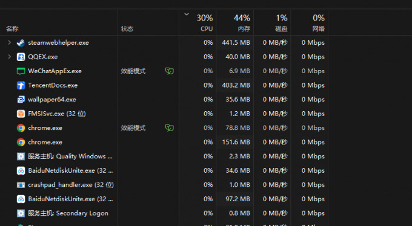Click the 6.9 MB memory value
Viewport: 412px width, 226px height.
pyautogui.click(x=239, y=71)
